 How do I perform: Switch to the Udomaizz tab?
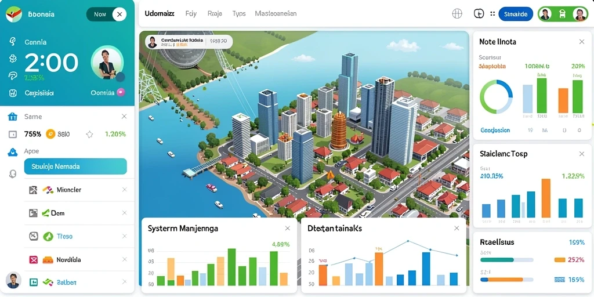point(160,14)
